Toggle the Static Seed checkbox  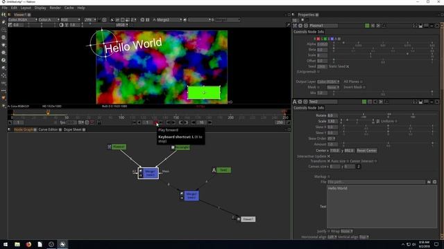click(348, 66)
